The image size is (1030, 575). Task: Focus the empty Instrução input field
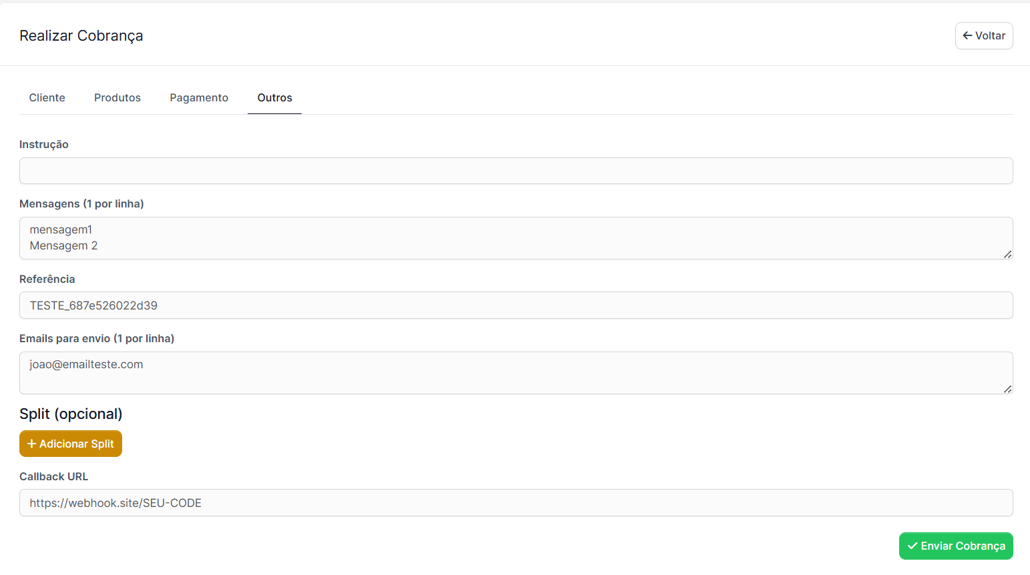coord(515,171)
